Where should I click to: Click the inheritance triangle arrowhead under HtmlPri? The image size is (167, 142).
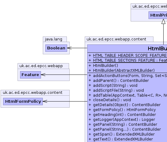pos(163,21)
